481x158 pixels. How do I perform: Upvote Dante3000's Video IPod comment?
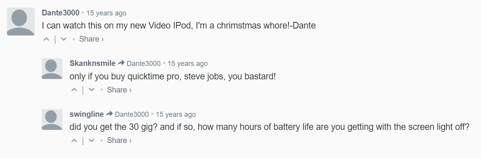tap(46, 39)
